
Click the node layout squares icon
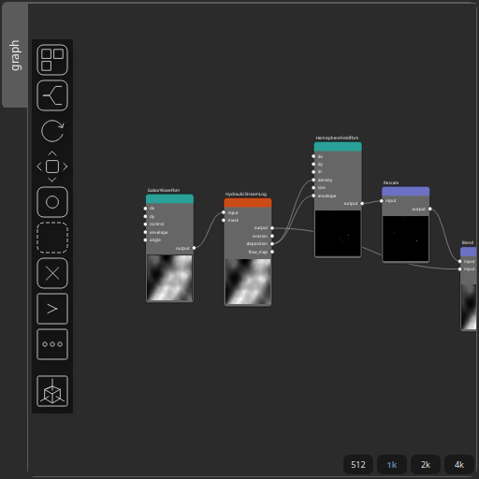(x=52, y=60)
